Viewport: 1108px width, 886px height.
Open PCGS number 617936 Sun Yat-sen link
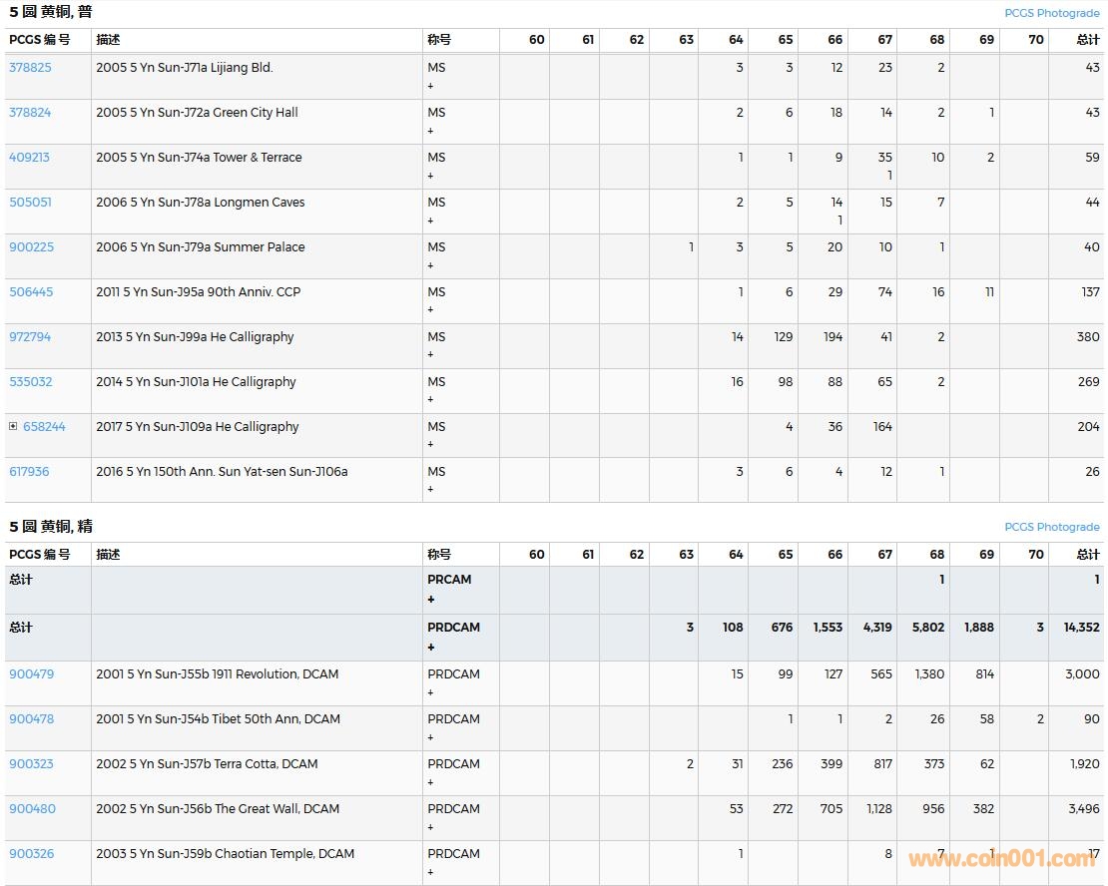tap(29, 472)
